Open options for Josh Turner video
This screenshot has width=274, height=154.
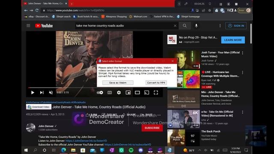pos(243,53)
